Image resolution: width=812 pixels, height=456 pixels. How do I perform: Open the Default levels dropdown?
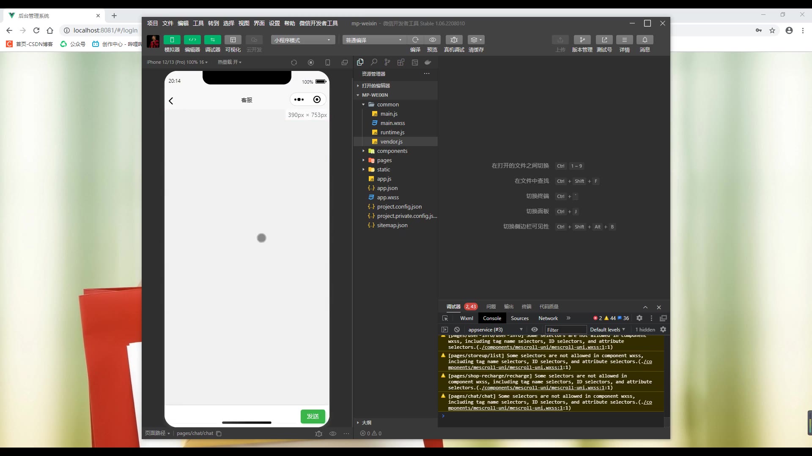tap(607, 330)
